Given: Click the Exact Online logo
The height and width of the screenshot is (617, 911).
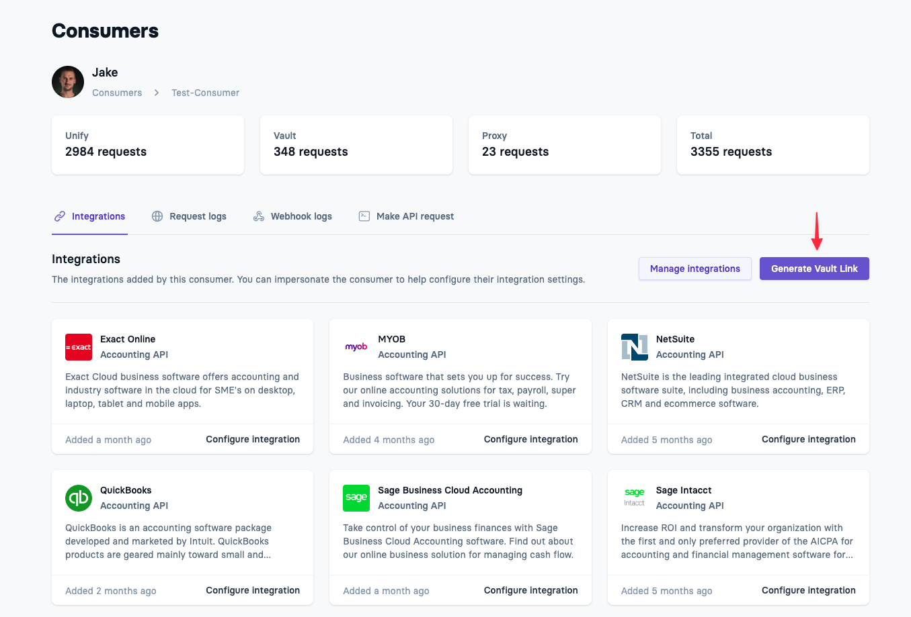Looking at the screenshot, I should click(x=79, y=347).
